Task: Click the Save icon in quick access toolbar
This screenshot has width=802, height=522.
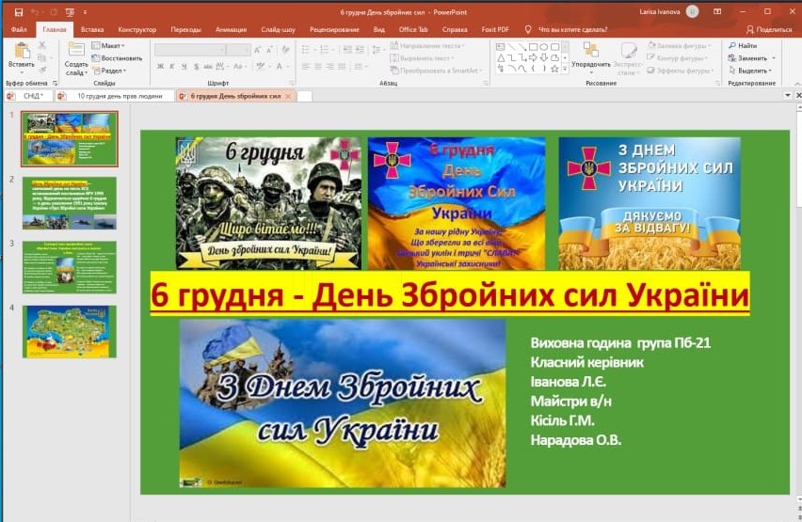Action: tap(19, 12)
